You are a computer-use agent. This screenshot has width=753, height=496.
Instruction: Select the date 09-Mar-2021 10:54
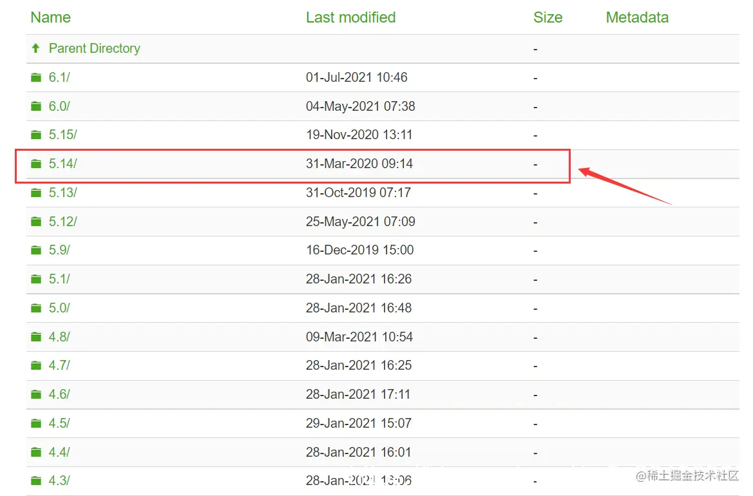(x=359, y=337)
